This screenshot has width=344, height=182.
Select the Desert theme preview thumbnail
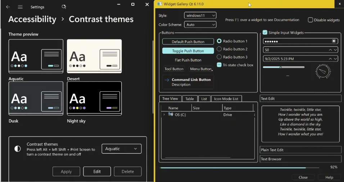pos(94,56)
